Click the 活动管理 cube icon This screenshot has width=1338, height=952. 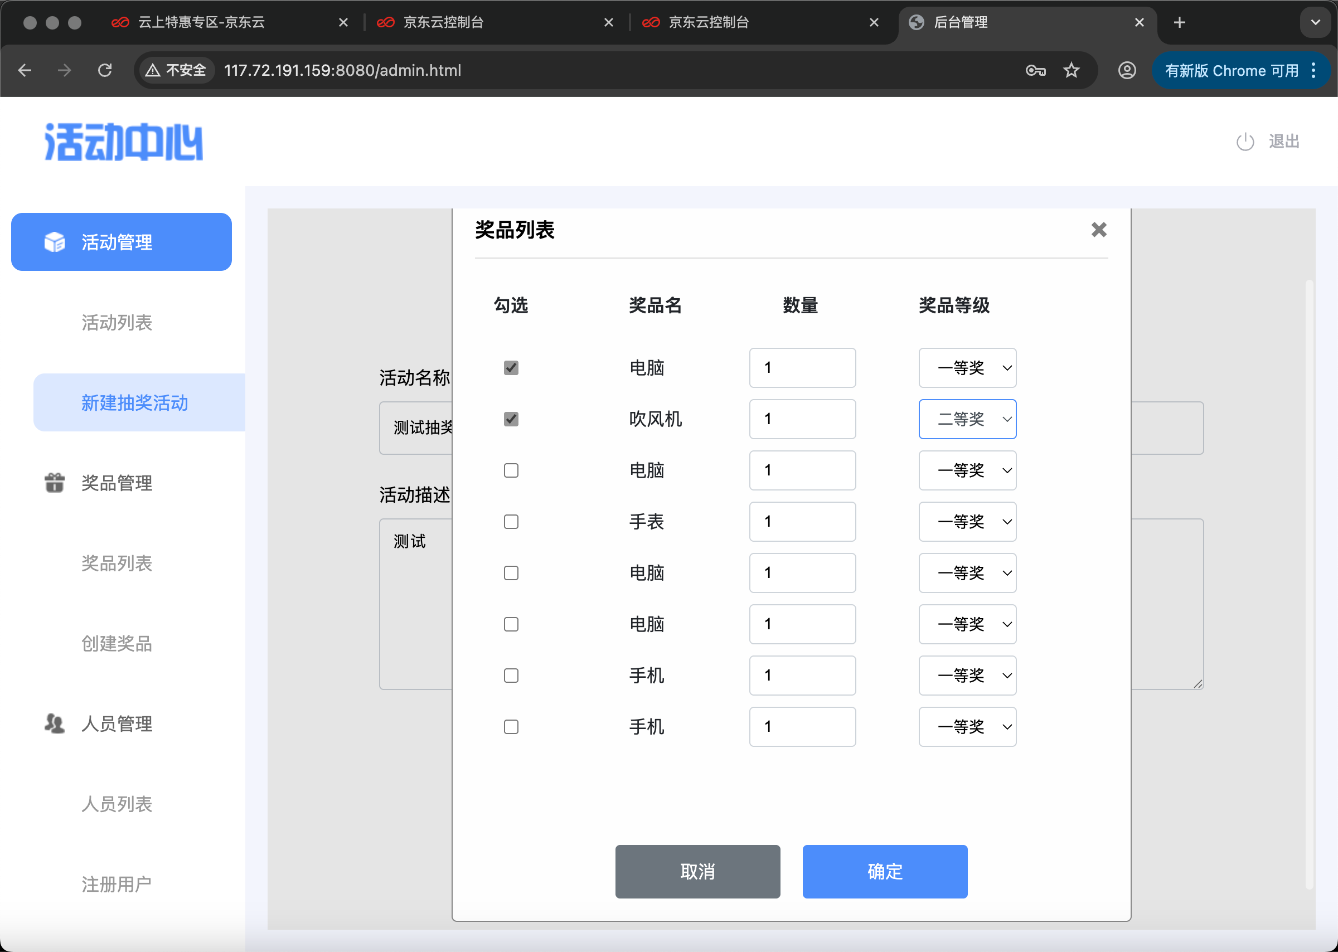[55, 242]
